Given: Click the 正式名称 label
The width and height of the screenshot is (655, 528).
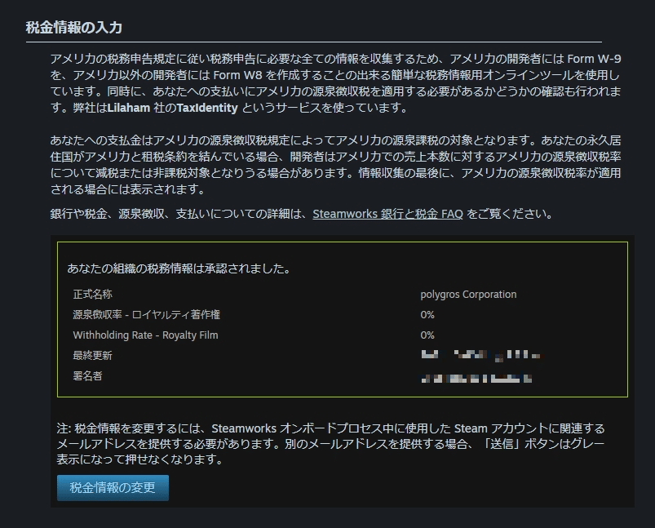Looking at the screenshot, I should (x=93, y=295).
